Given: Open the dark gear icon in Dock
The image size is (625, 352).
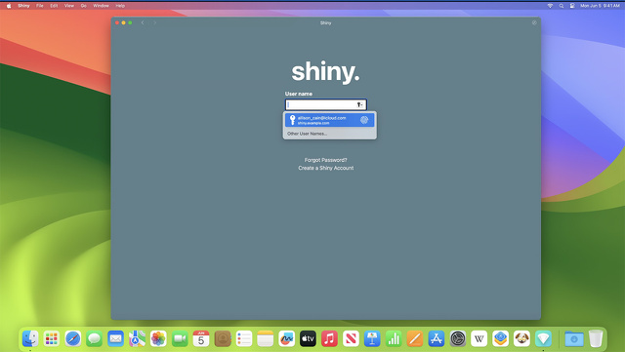Looking at the screenshot, I should tap(458, 339).
